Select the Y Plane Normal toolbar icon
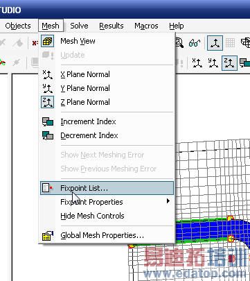 coord(213,63)
